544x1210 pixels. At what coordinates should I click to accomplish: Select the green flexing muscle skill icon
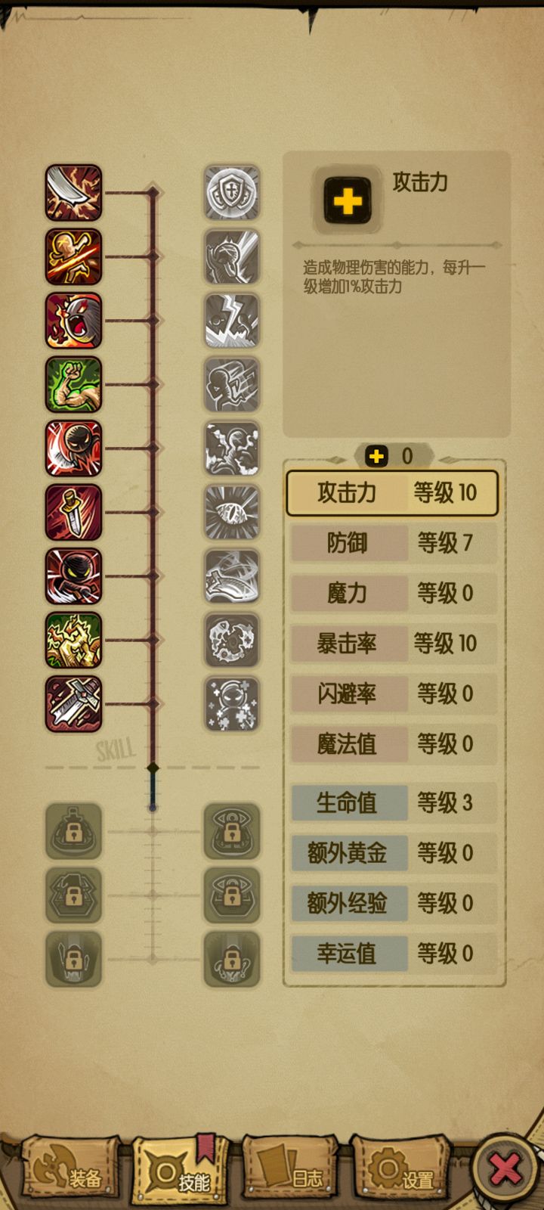click(x=73, y=384)
